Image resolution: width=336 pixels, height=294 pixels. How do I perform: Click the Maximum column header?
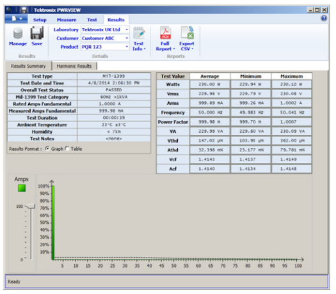(291, 76)
